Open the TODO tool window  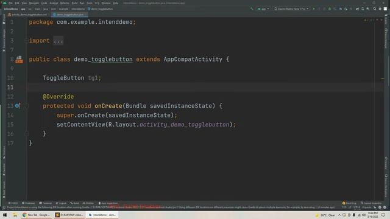pyautogui.click(x=13, y=203)
